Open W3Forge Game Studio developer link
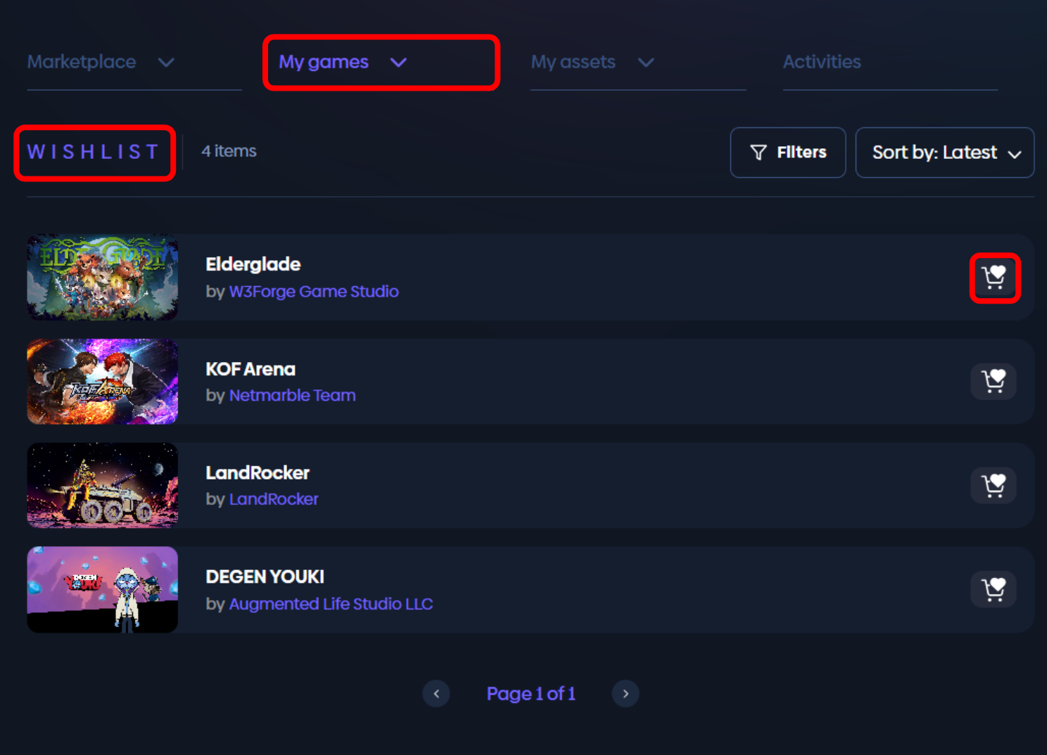 pos(314,292)
